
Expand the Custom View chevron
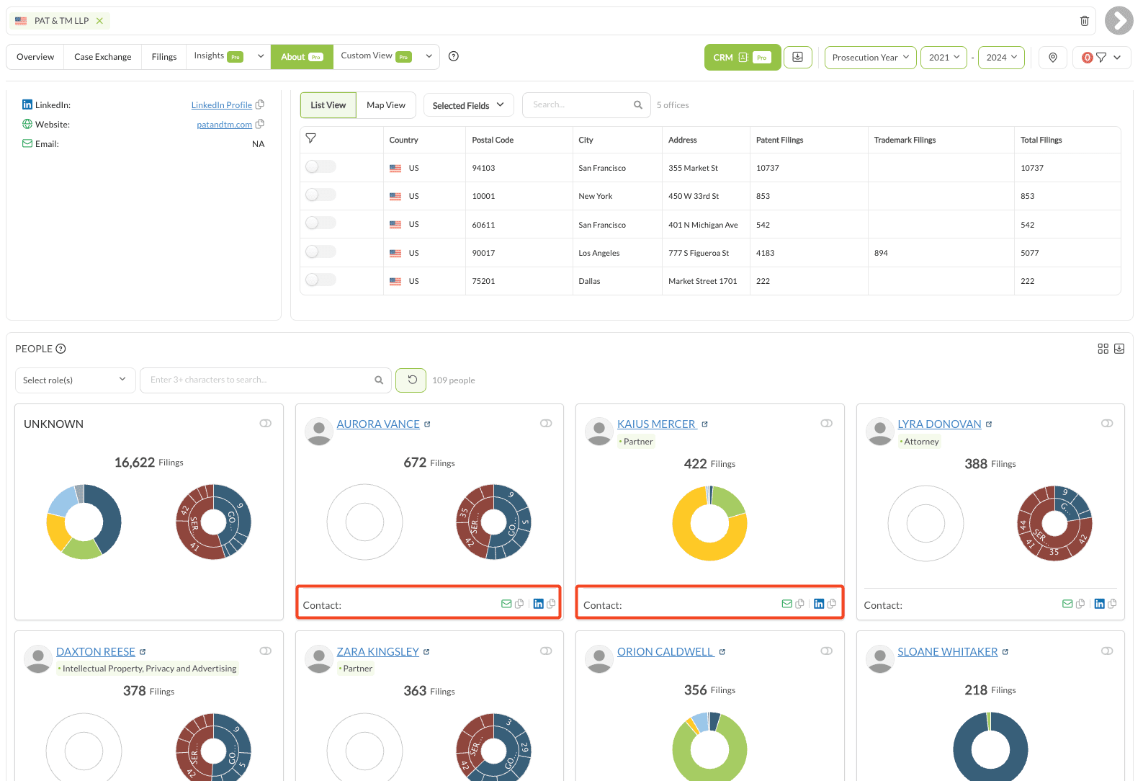pyautogui.click(x=429, y=56)
